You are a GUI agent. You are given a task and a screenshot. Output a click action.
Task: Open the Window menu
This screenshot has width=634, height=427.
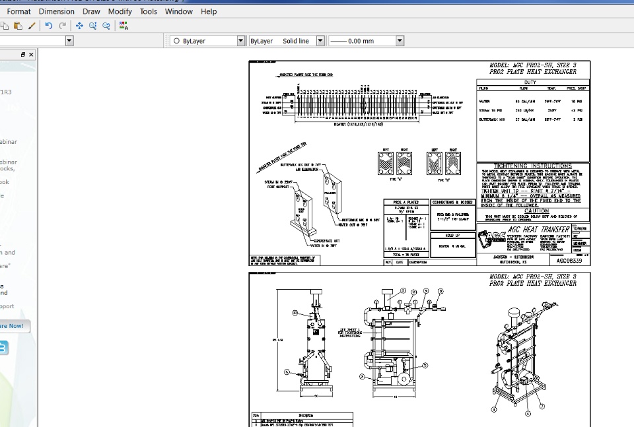[x=179, y=11]
